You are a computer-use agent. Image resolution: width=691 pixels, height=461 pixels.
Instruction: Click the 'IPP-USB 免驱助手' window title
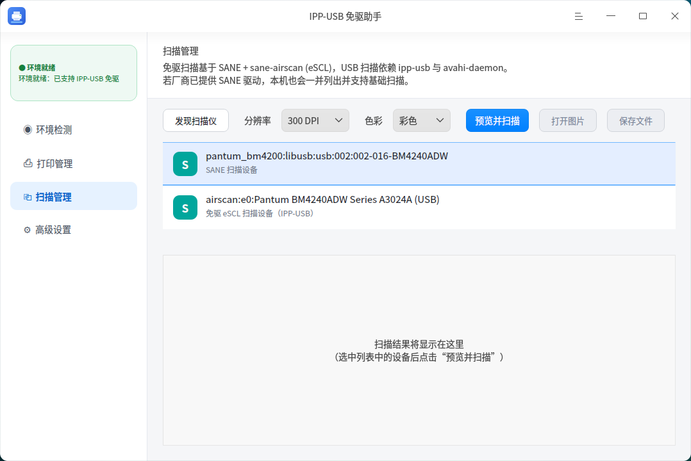coord(345,17)
